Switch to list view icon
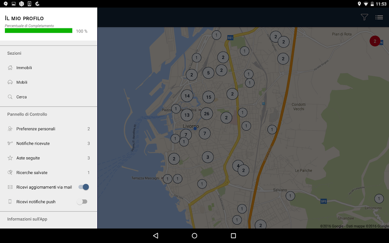Screen dimensions: 389x243 pyautogui.click(x=379, y=17)
